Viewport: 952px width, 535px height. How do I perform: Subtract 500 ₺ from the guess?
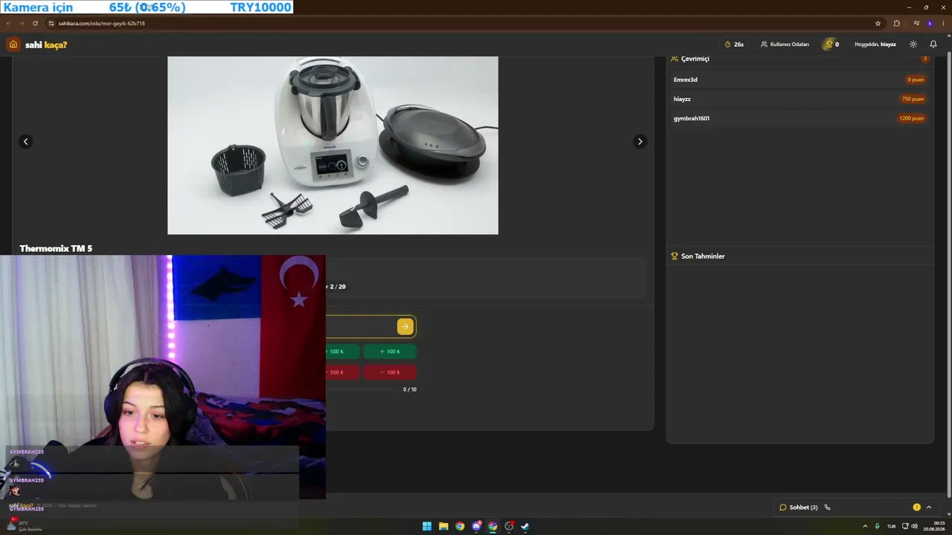(x=343, y=372)
